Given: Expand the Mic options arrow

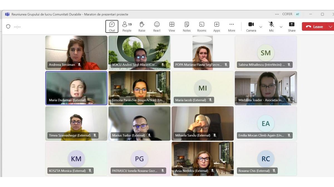Looking at the screenshot, I should (x=281, y=27).
